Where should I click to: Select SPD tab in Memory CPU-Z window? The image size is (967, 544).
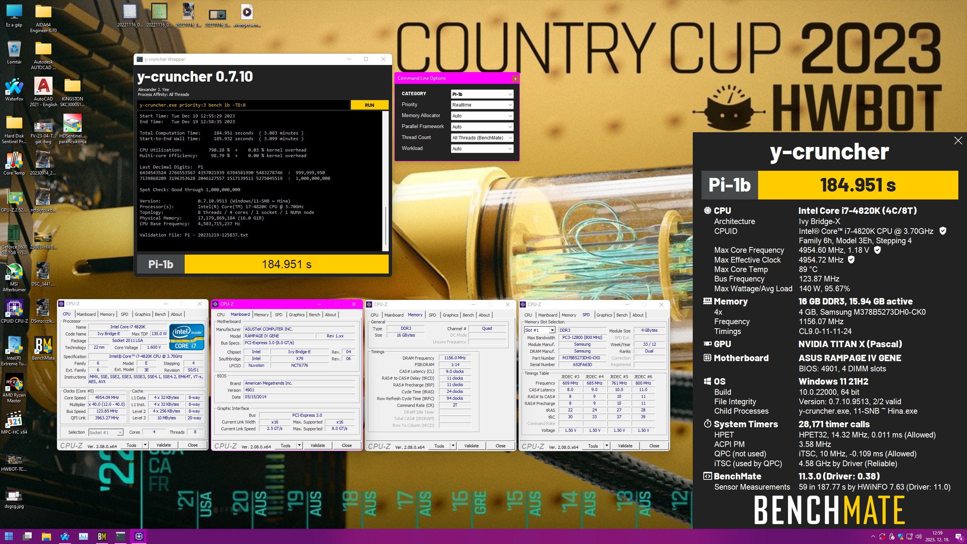[433, 315]
